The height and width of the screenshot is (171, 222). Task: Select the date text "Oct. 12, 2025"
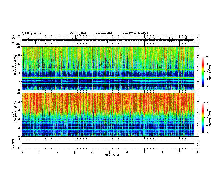coord(78,34)
